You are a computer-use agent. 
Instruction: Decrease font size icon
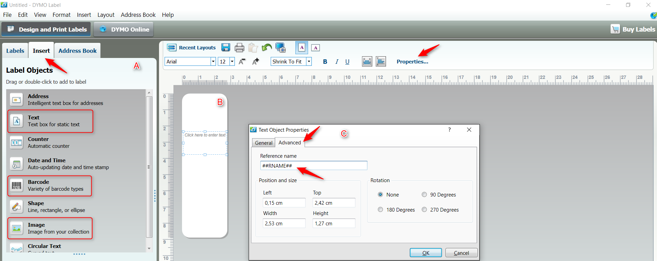(x=242, y=61)
